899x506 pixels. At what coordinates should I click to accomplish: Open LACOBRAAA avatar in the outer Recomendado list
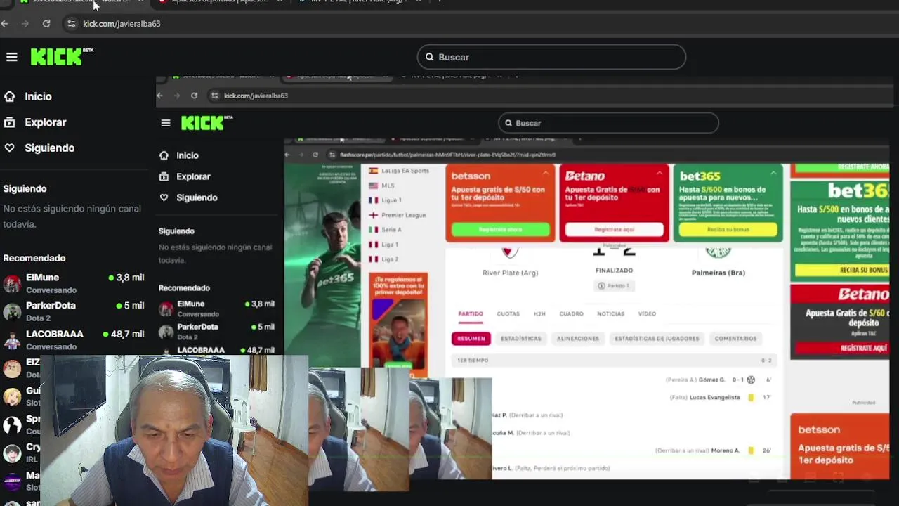pos(12,340)
